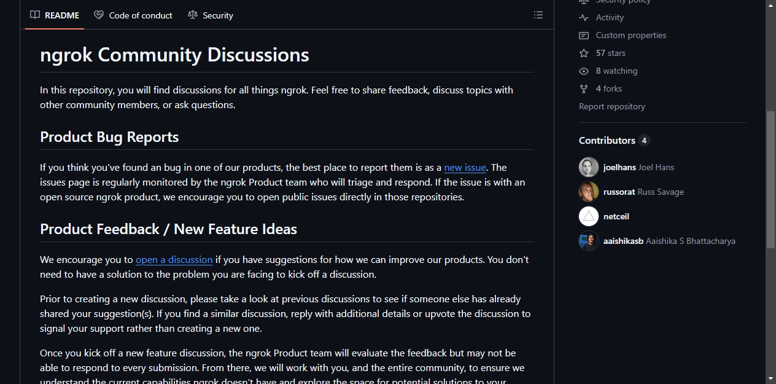This screenshot has height=384, width=776.
Task: Click the fork icon beside 4 forks
Action: [x=584, y=89]
